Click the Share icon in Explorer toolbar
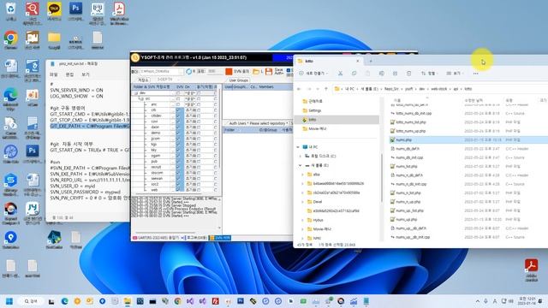This screenshot has width=548, height=308. pos(395,74)
